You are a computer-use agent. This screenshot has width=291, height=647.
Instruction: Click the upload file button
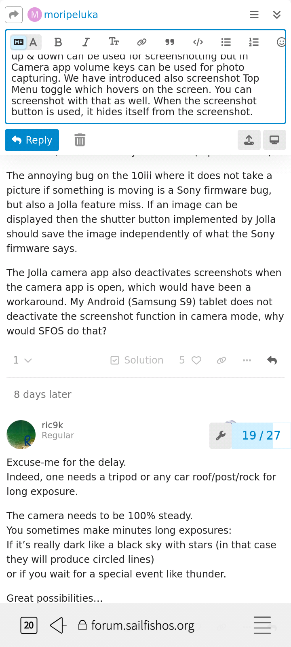[x=249, y=140]
